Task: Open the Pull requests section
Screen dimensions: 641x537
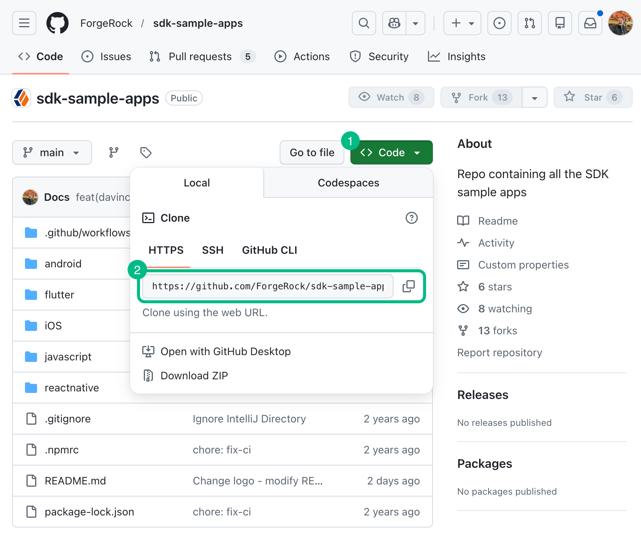Action: (x=200, y=56)
